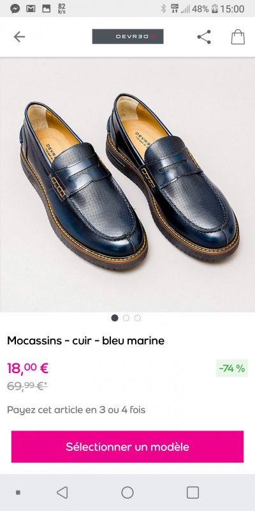The height and width of the screenshot is (511, 255).
Task: Select the first image indicator dot
Action: [115, 318]
